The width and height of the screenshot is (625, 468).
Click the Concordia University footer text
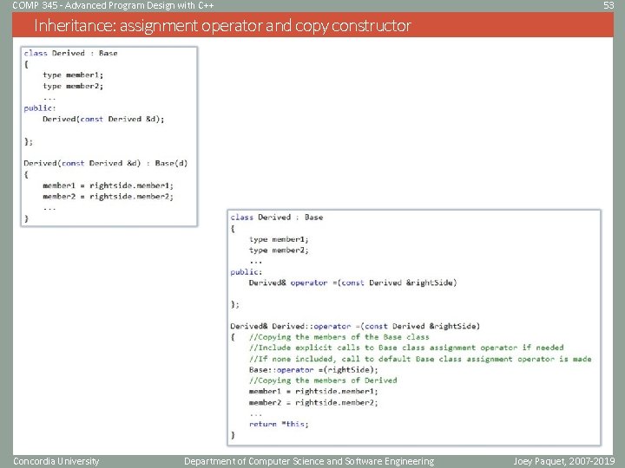[56, 461]
